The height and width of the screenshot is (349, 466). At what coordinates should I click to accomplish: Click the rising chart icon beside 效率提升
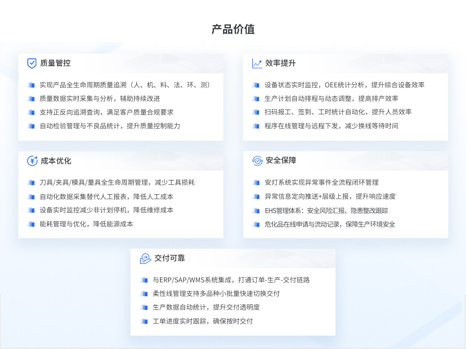coord(257,63)
